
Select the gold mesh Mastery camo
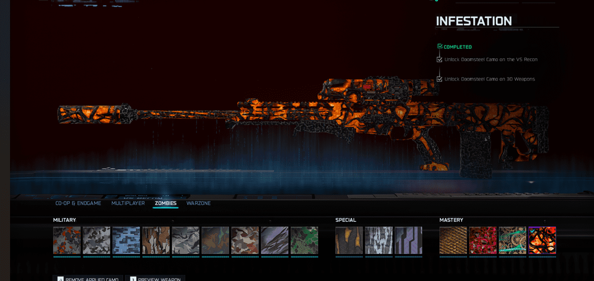pos(453,240)
